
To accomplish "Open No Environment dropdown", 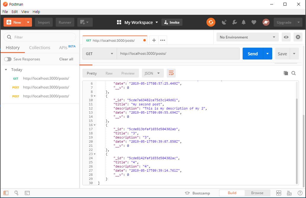I will pos(247,37).
